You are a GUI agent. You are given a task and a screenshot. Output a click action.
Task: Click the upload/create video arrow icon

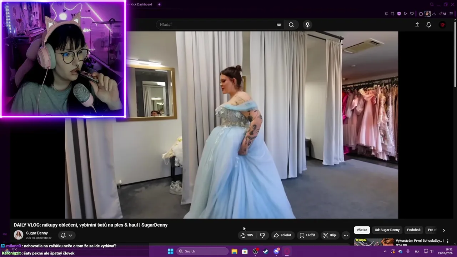[x=417, y=25]
